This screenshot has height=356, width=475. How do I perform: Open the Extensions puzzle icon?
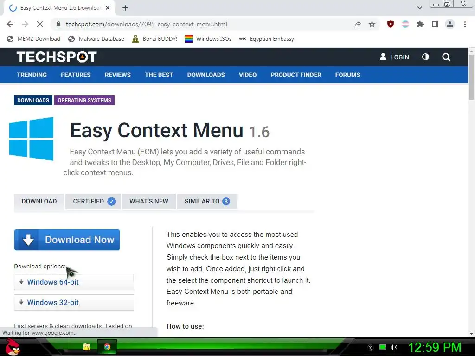coord(420,24)
